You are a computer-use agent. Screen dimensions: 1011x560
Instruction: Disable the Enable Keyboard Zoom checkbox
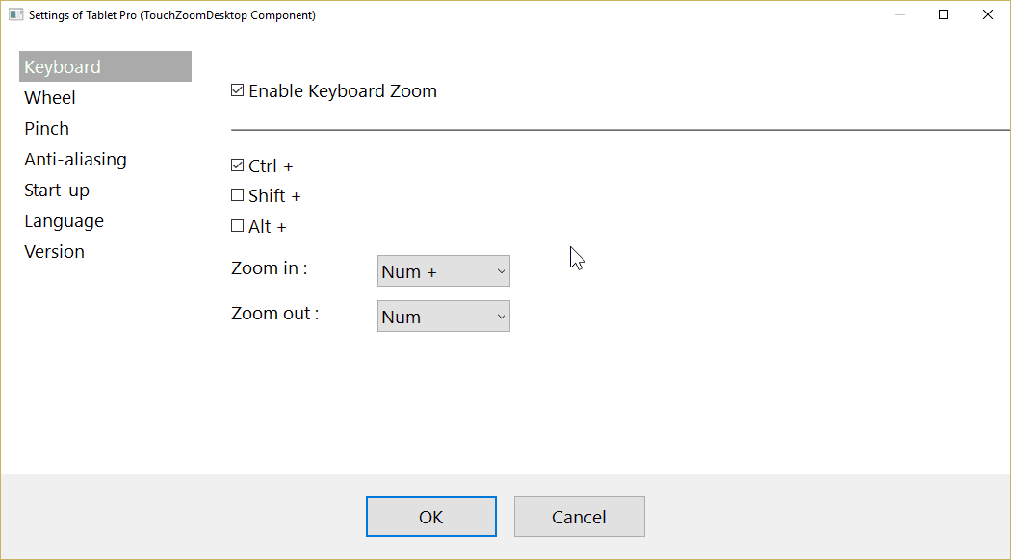[237, 89]
